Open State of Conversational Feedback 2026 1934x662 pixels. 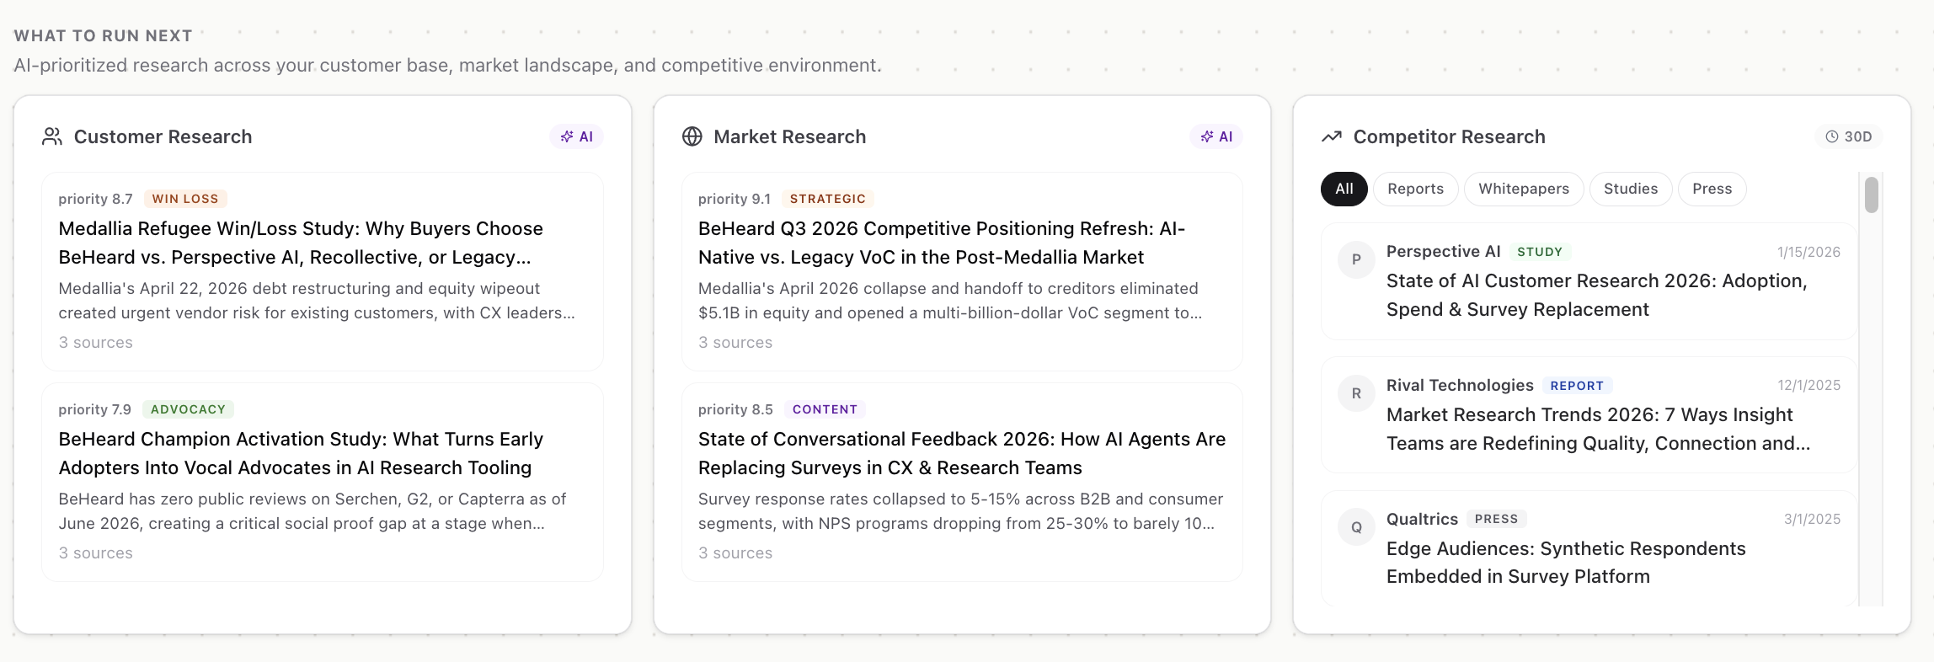click(x=962, y=482)
